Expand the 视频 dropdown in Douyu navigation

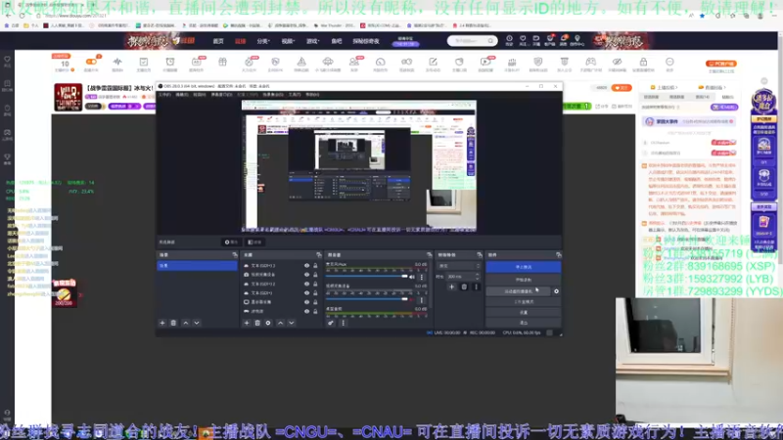coord(288,41)
